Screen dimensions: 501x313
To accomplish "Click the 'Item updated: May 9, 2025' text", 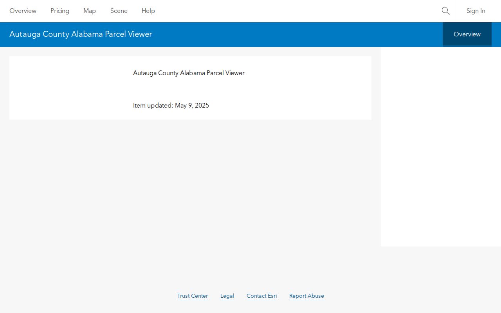I will [x=171, y=105].
